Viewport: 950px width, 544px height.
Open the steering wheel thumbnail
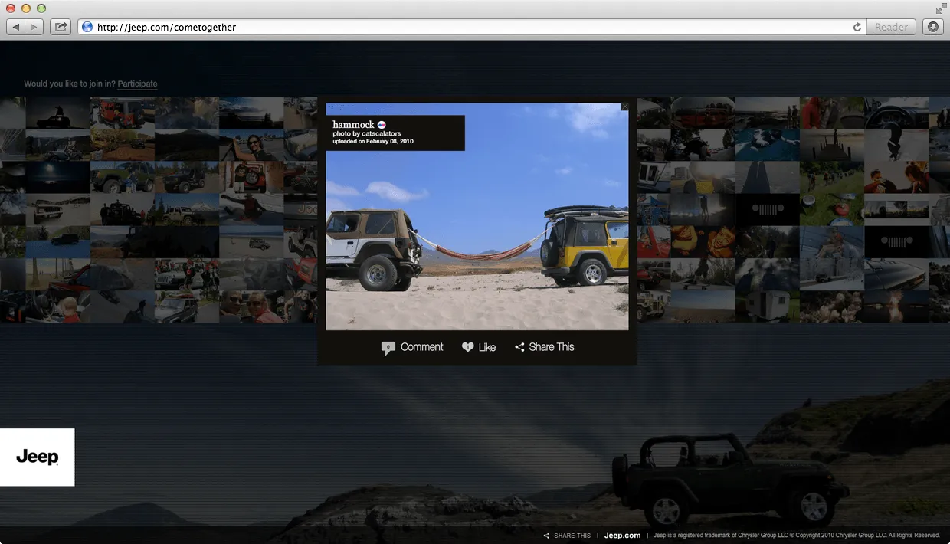coord(896,113)
